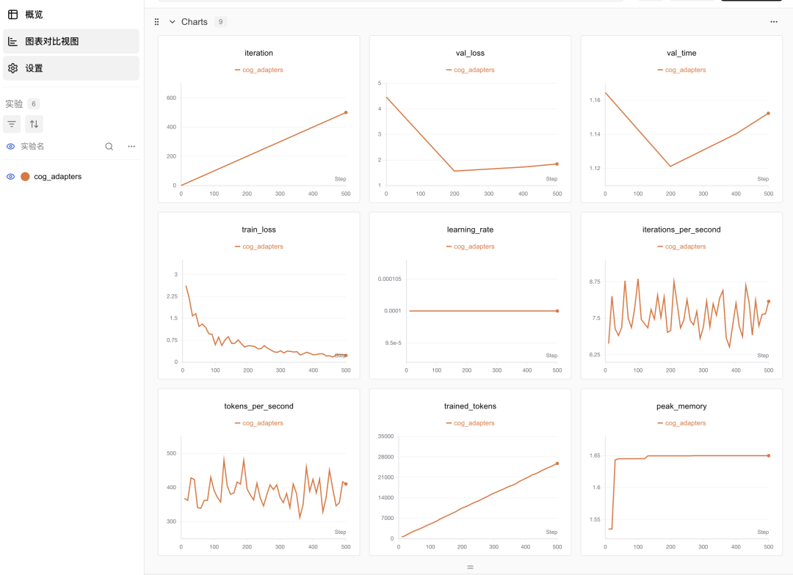
Task: Click the tokens_per_second chart title
Action: (x=258, y=406)
